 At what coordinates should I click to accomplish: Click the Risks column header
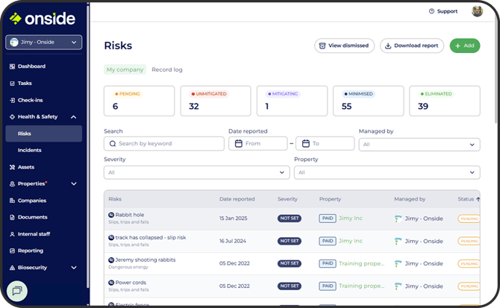point(115,199)
